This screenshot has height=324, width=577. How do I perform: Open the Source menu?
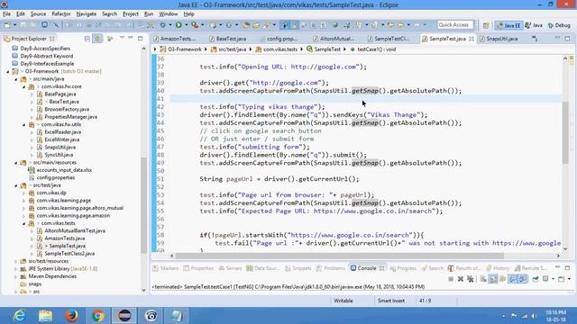[x=38, y=14]
